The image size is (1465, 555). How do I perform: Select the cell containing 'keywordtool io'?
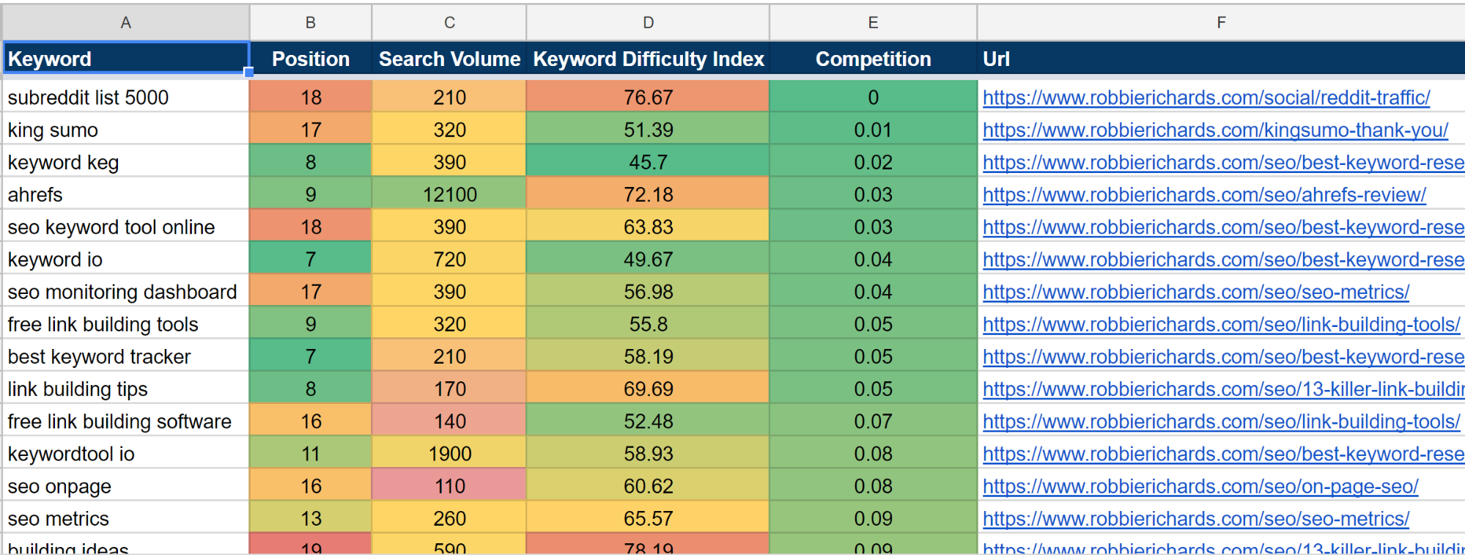(125, 452)
